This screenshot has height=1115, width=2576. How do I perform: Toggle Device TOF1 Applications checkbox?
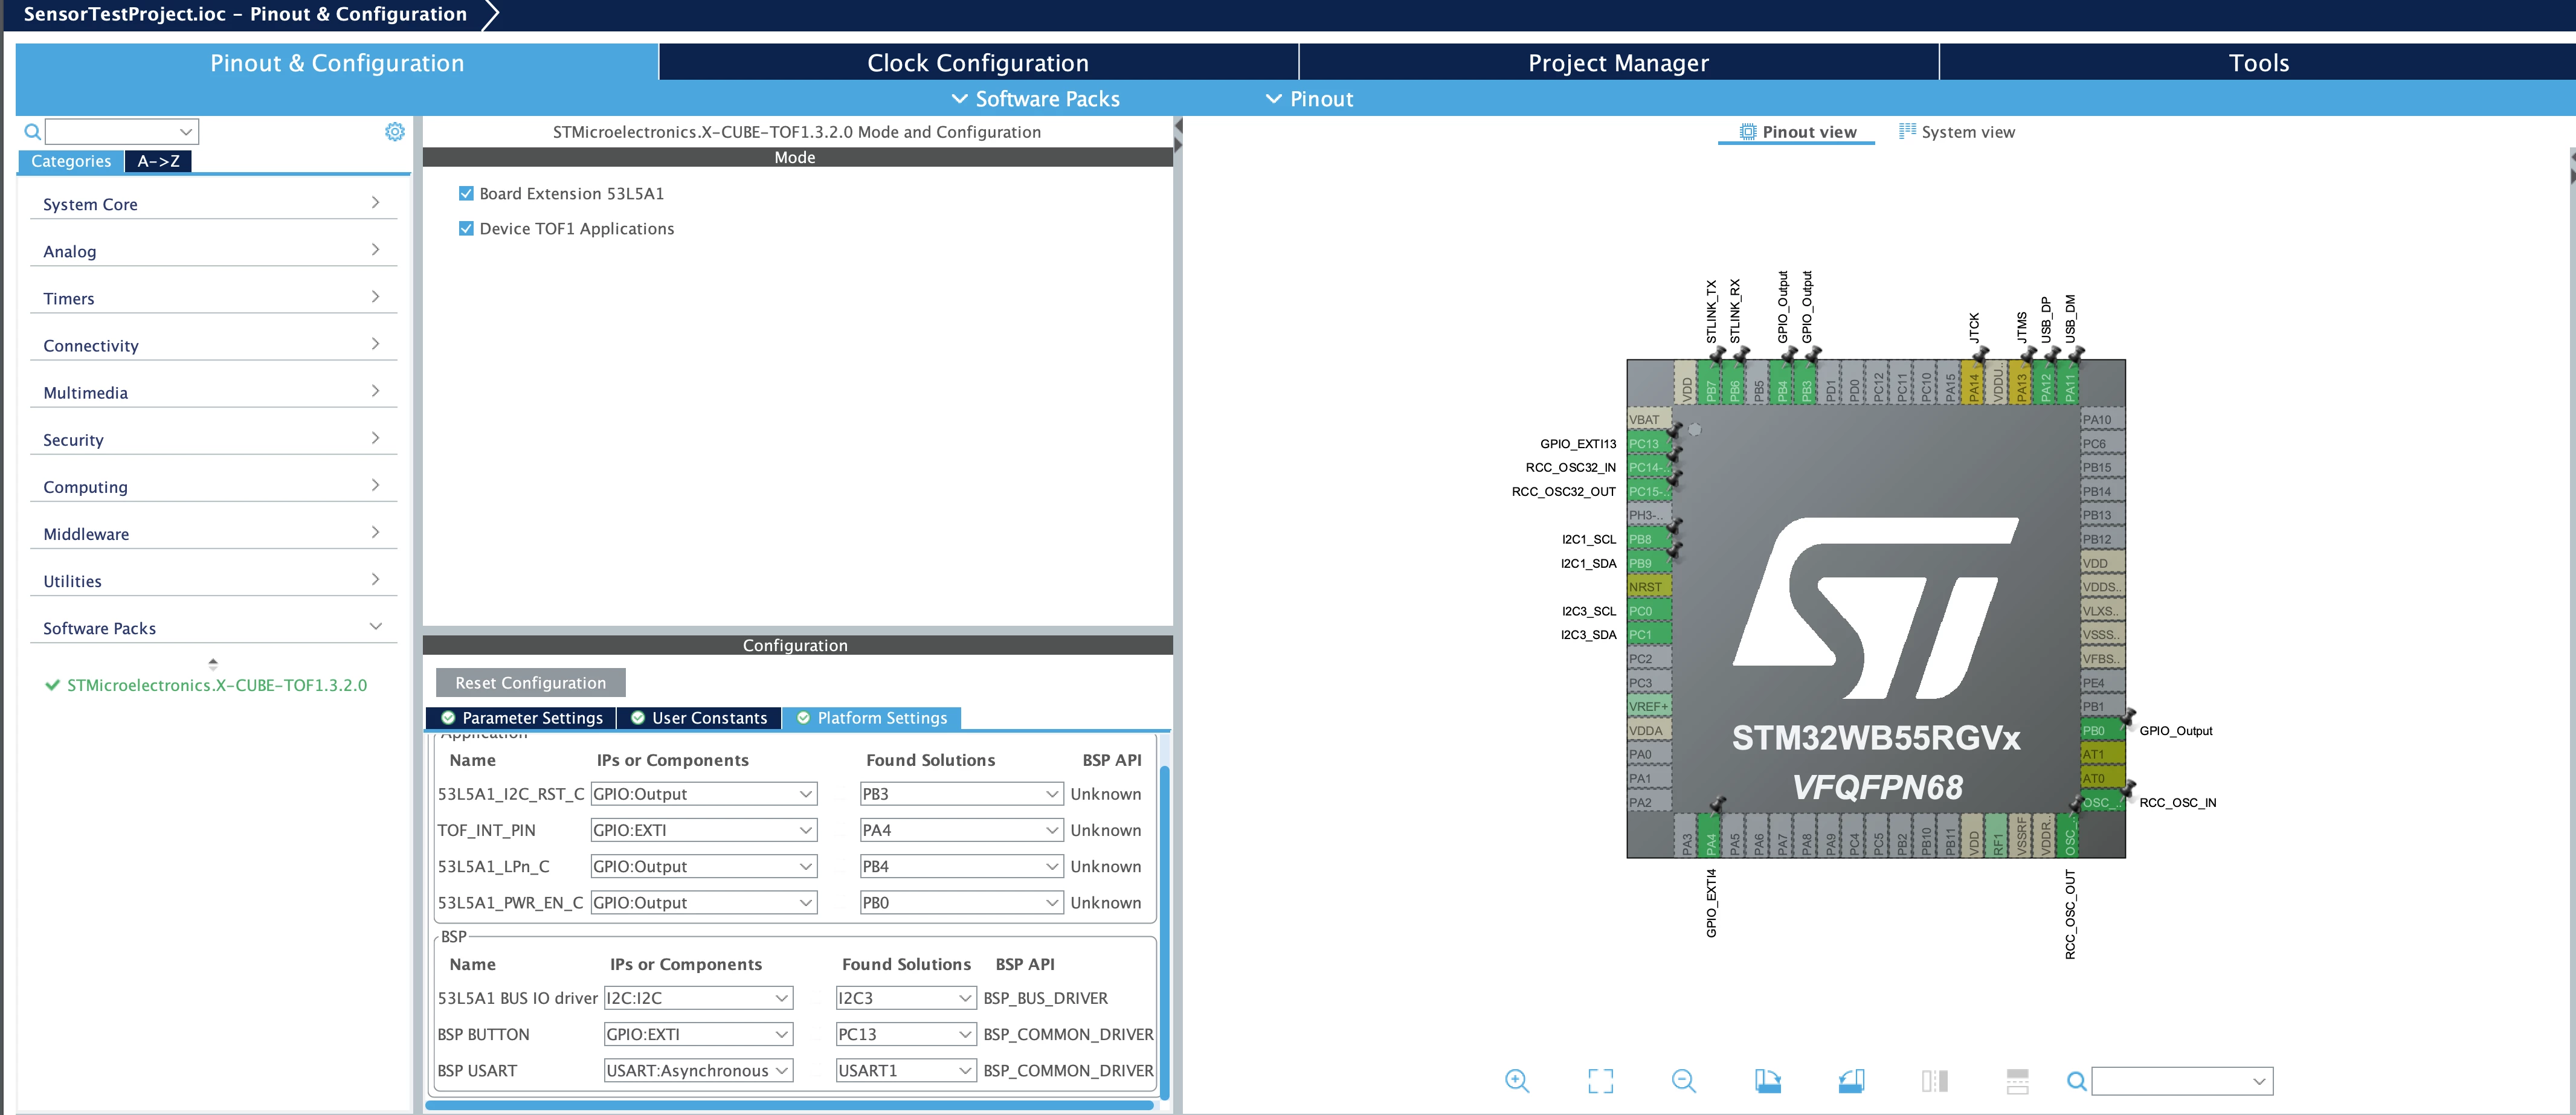pyautogui.click(x=466, y=228)
